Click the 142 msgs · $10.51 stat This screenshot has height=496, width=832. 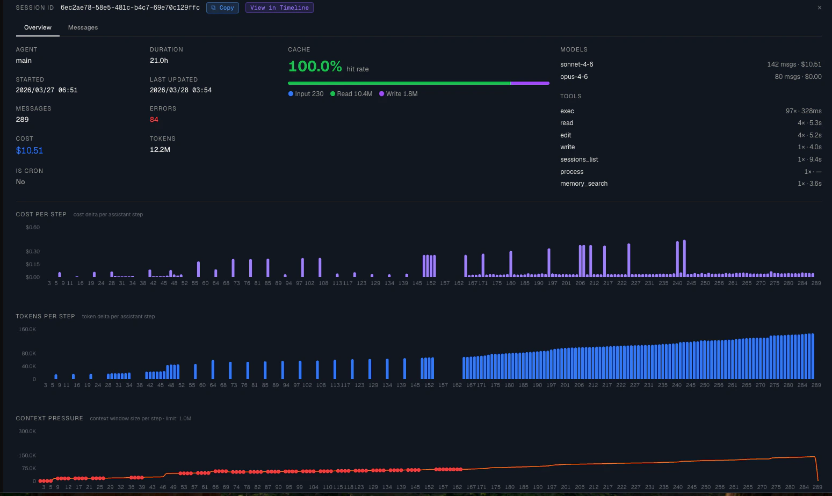[794, 64]
